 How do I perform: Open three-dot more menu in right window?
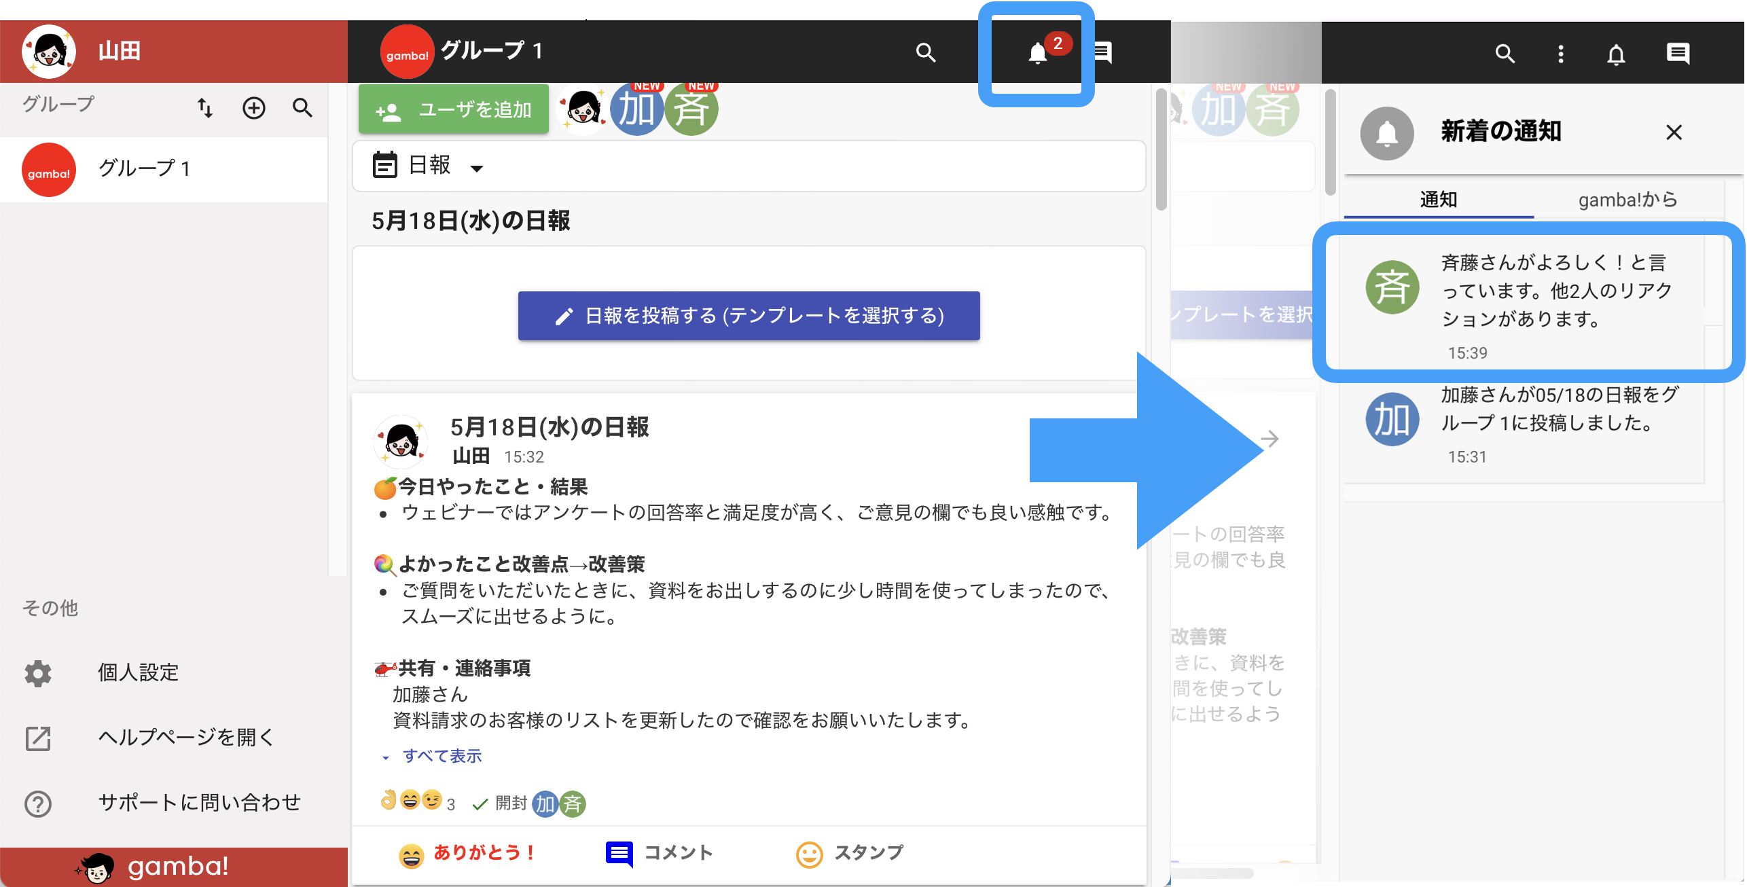point(1561,54)
